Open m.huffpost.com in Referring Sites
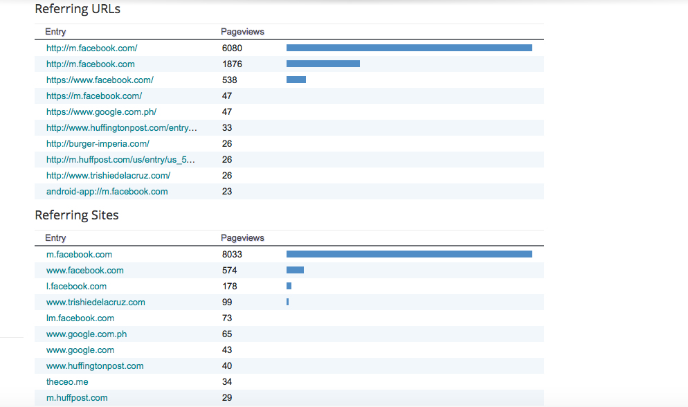 77,398
